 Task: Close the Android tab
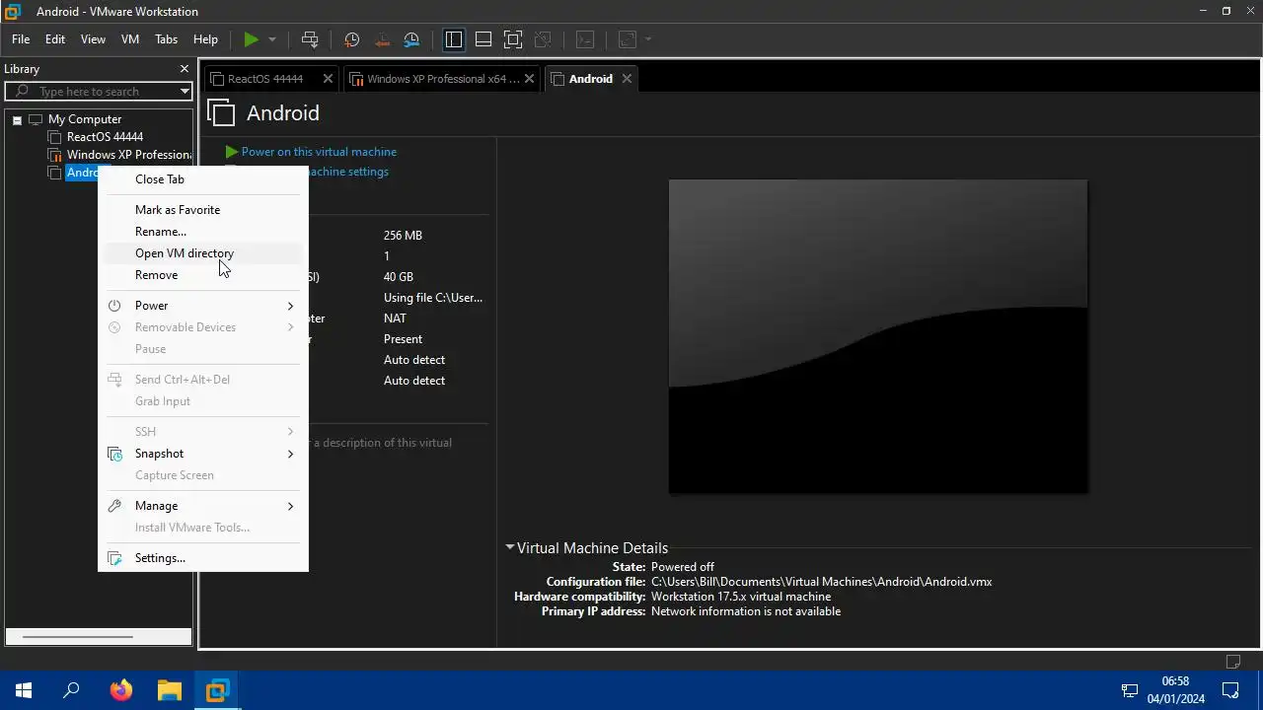pos(627,79)
